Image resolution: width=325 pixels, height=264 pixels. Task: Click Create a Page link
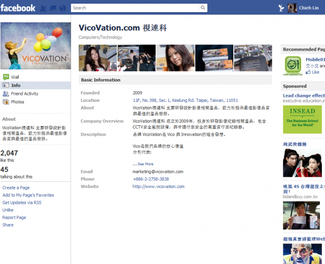tap(16, 188)
